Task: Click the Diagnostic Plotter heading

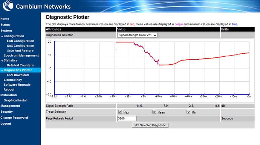Action: [68, 17]
